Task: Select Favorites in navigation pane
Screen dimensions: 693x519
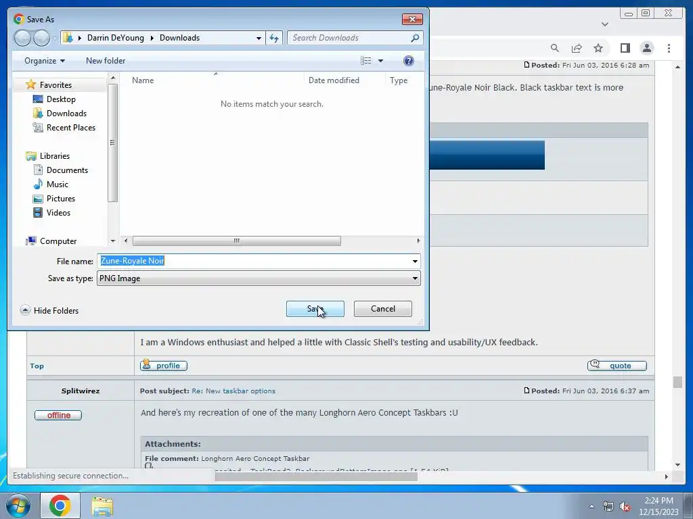Action: pos(55,84)
